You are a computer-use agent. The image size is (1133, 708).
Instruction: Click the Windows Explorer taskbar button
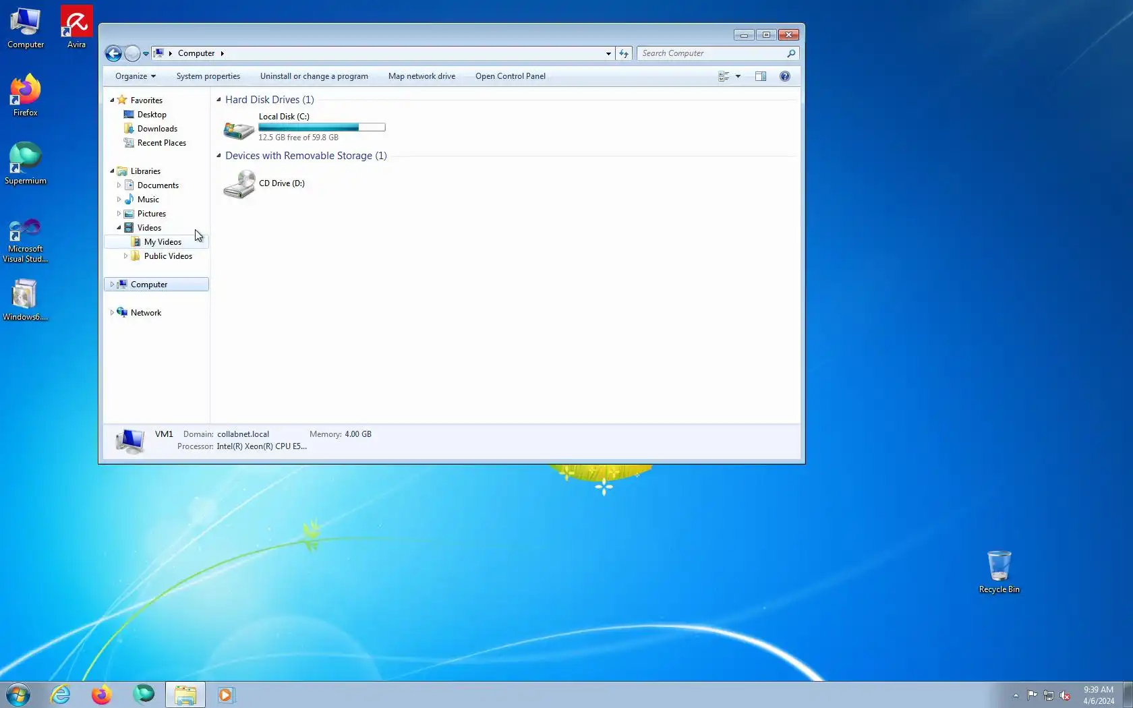[185, 695]
